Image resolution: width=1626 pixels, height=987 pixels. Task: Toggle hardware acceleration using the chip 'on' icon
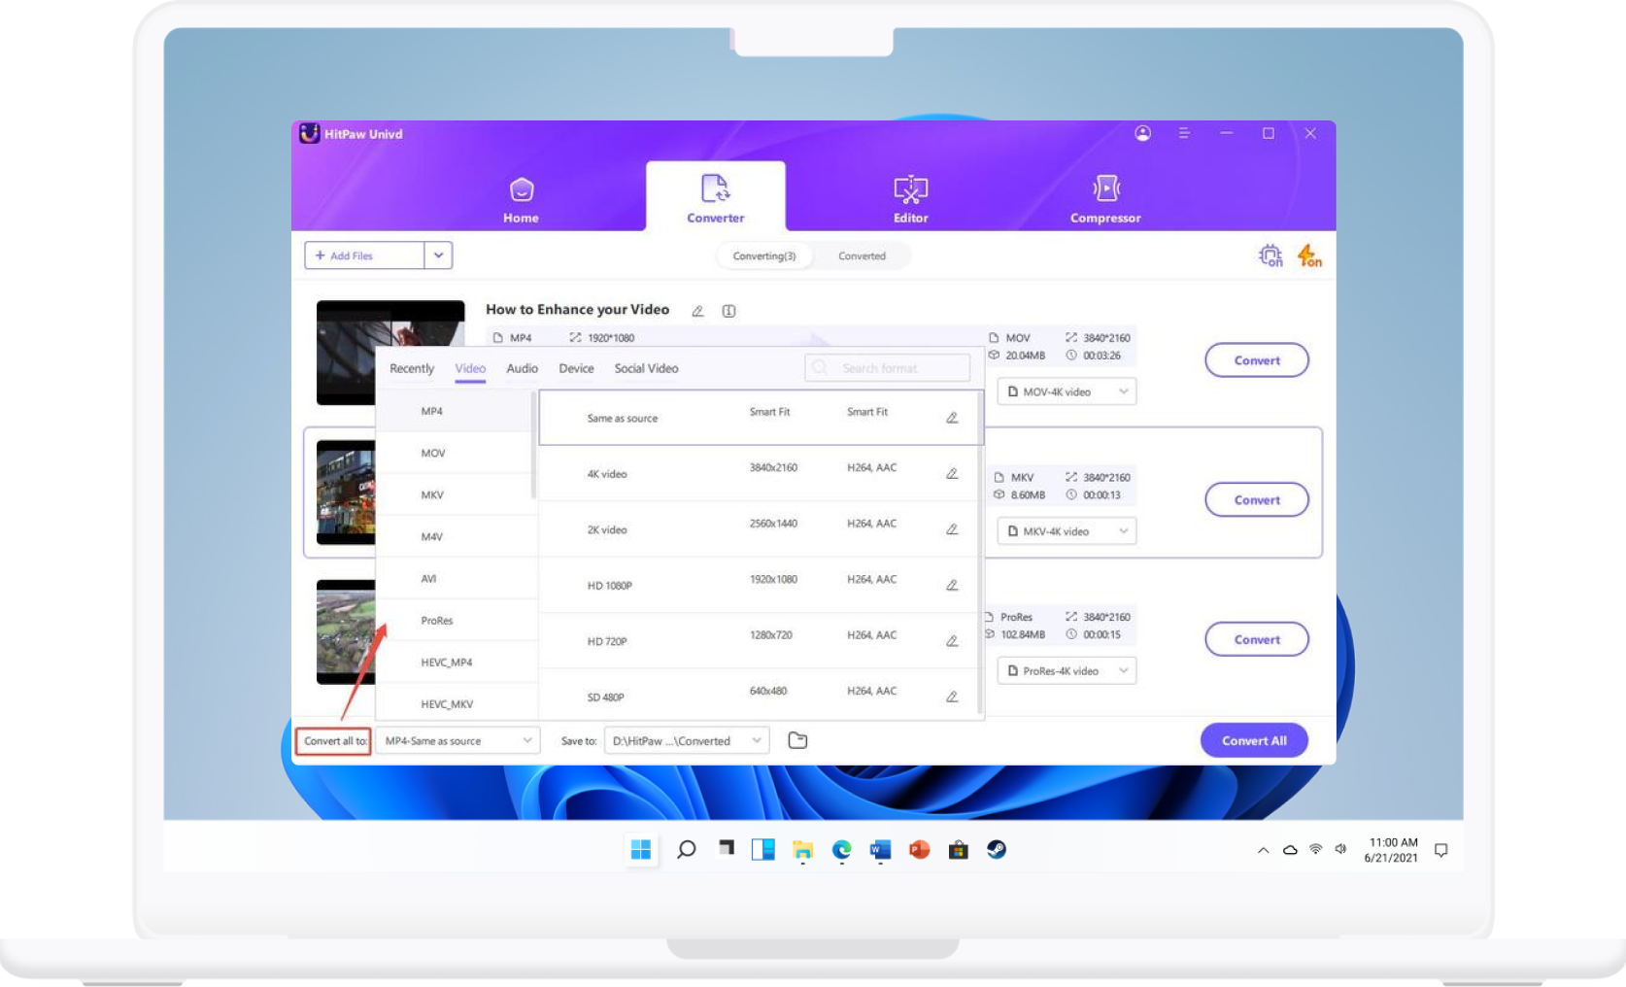point(1270,255)
